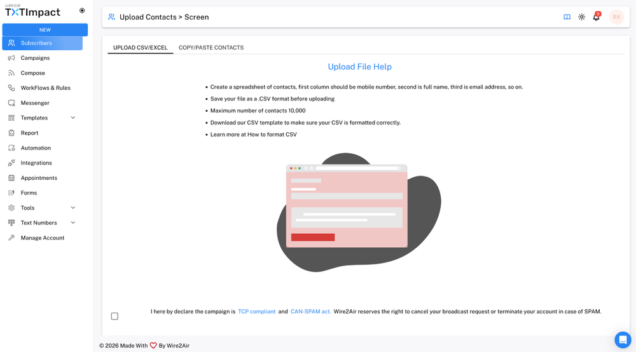
Task: Expand the Text Numbers submenu chevron
Action: point(73,222)
